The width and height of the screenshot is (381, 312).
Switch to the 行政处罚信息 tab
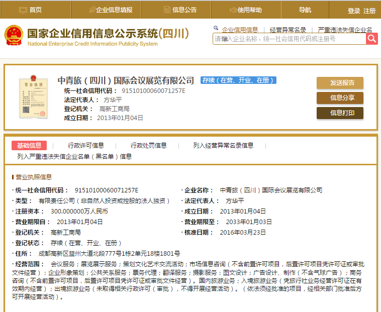[148, 145]
